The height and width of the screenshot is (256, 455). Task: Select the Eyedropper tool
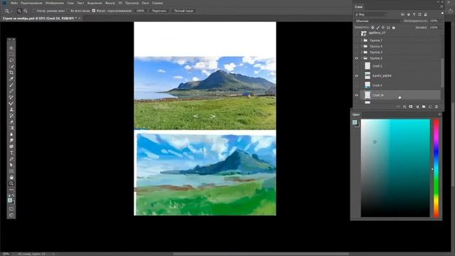(11, 79)
